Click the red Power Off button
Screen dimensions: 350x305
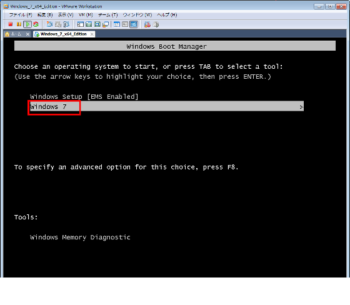coord(10,24)
